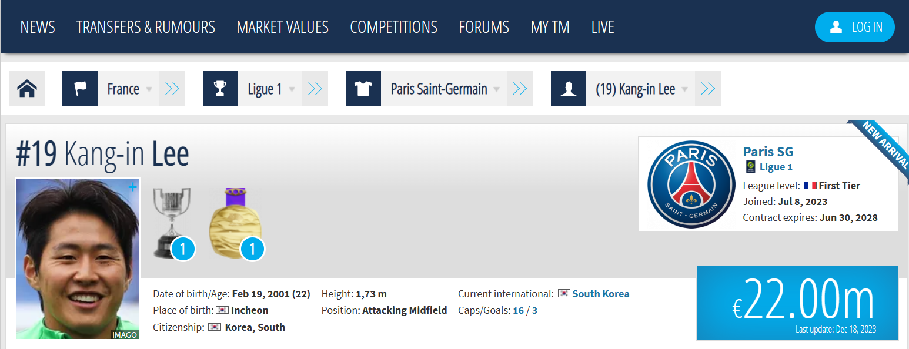
Task: Click the flag icon beside France
Action: [x=80, y=89]
